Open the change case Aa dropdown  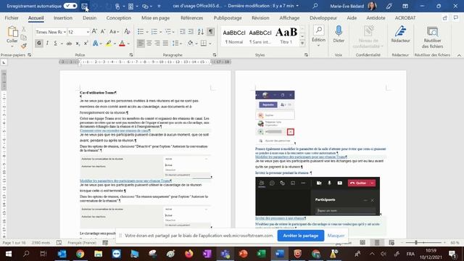[x=115, y=31]
